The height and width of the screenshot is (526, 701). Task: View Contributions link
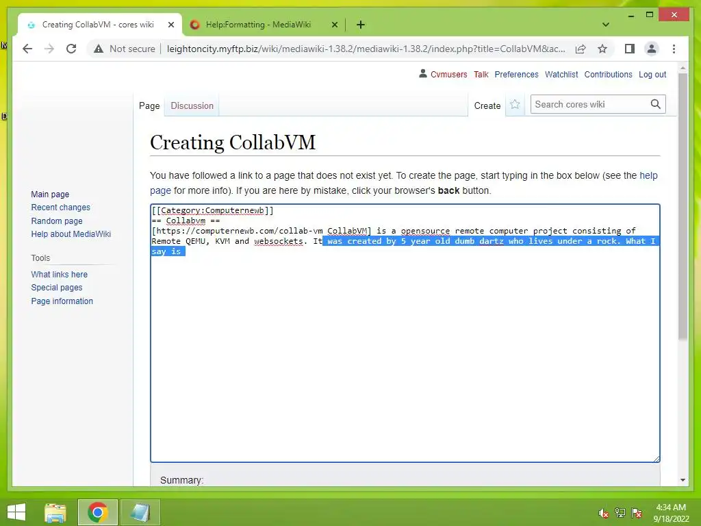[608, 74]
